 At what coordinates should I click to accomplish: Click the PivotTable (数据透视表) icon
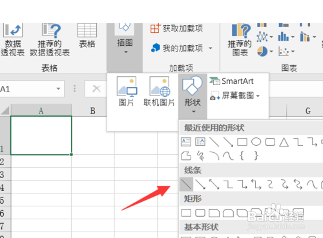pyautogui.click(x=12, y=30)
